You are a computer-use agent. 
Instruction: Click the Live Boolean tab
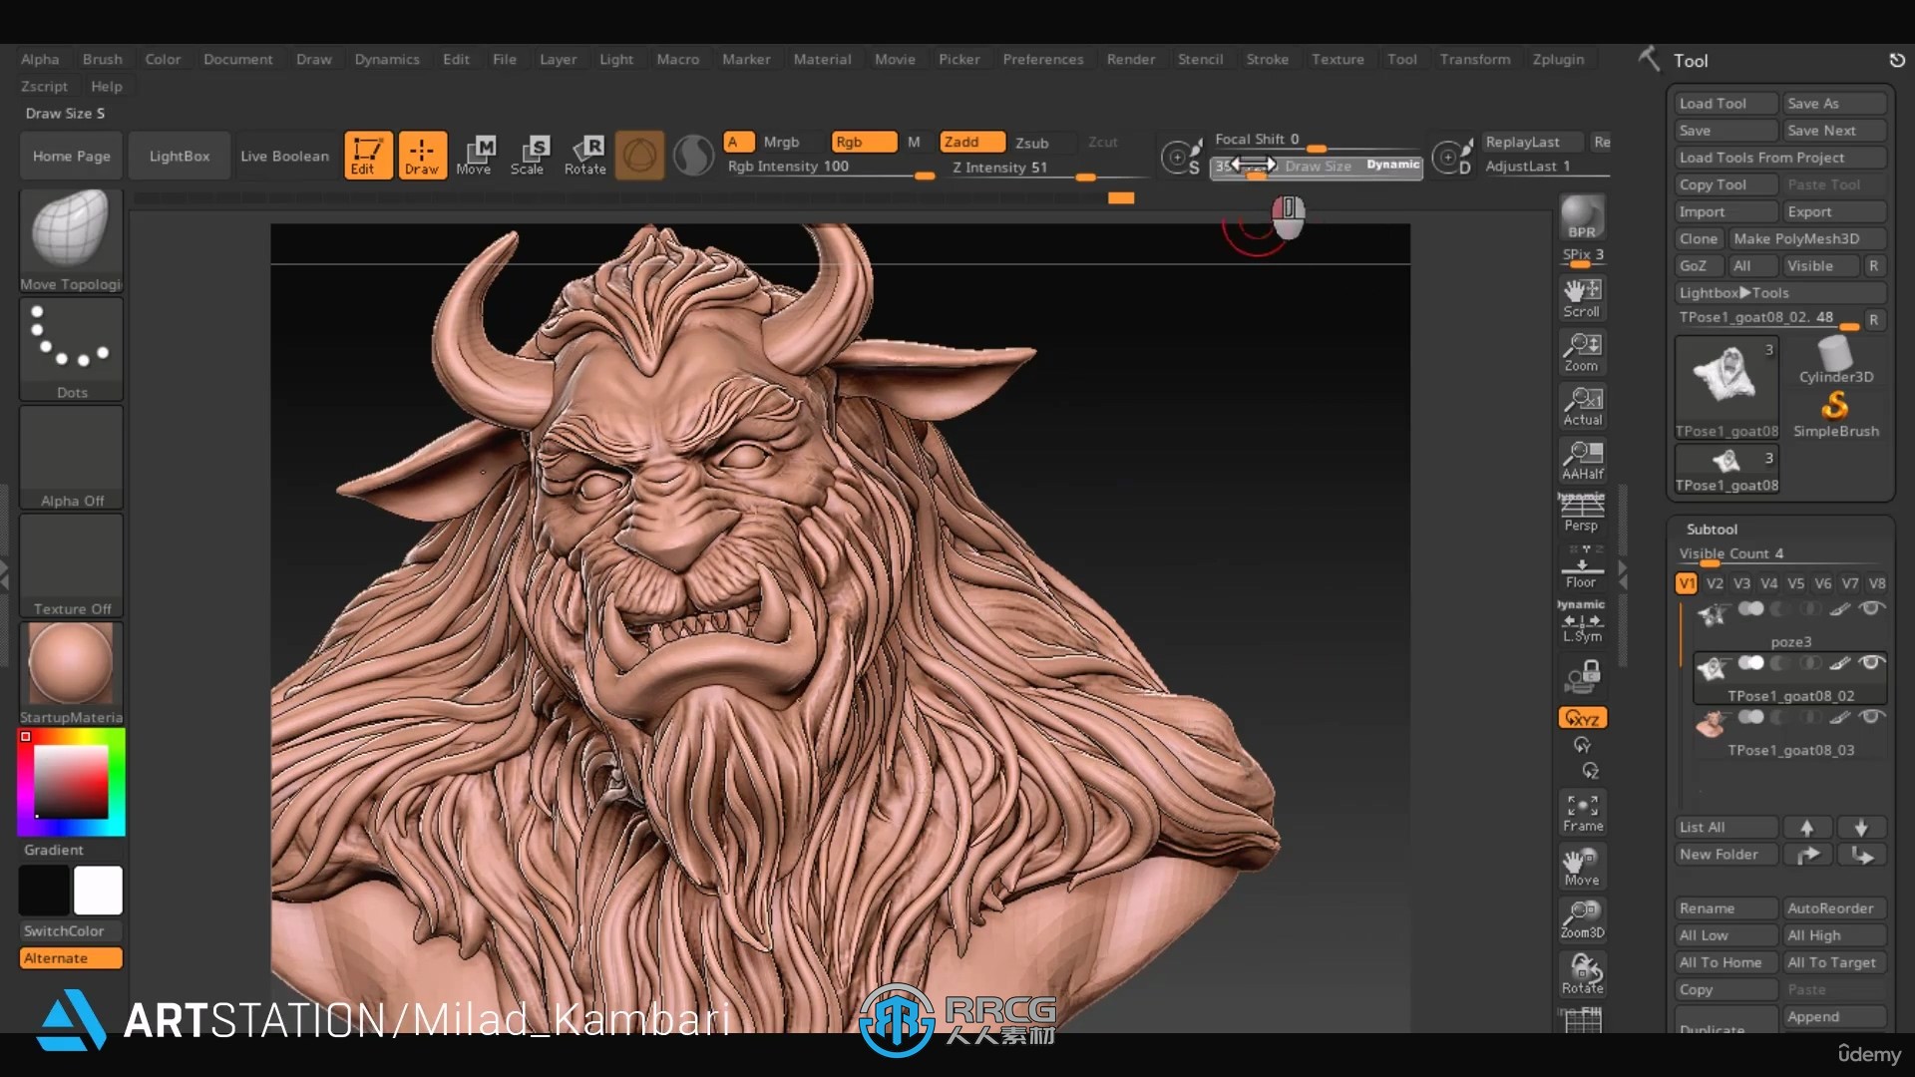coord(284,154)
